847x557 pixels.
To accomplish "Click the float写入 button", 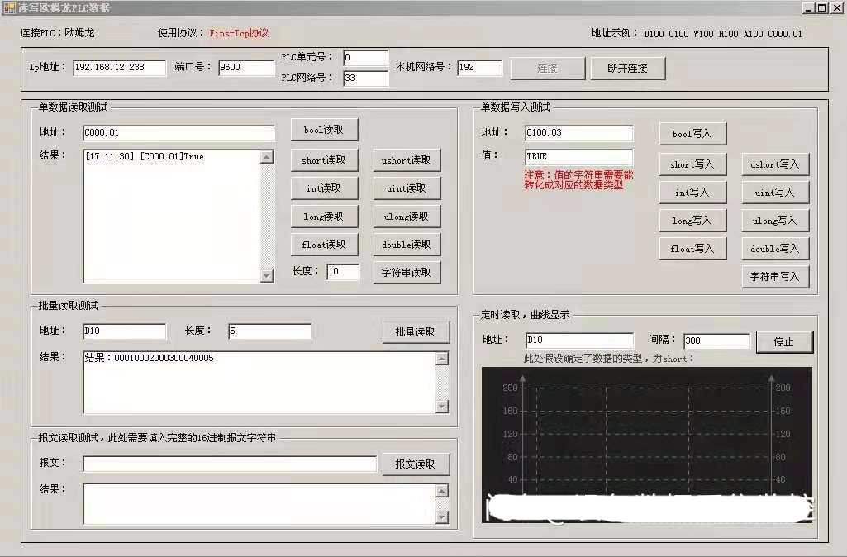I will pos(692,249).
